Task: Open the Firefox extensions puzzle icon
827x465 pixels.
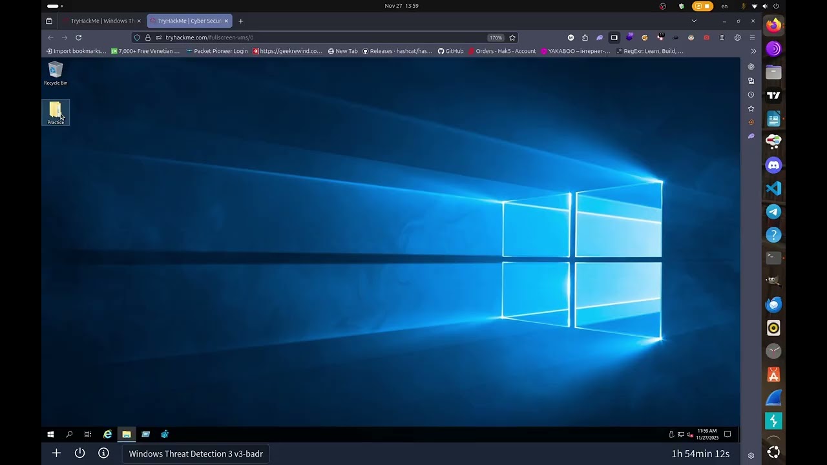Action: pos(585,37)
